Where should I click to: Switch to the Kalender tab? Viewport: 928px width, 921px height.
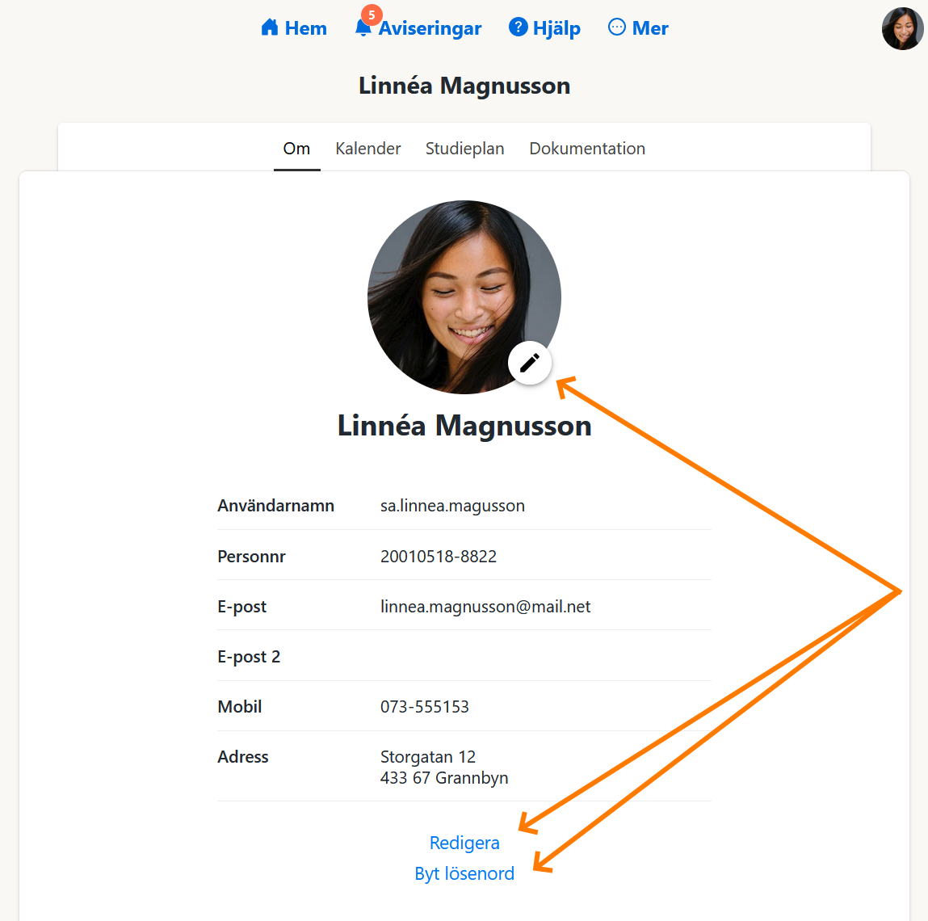click(367, 149)
